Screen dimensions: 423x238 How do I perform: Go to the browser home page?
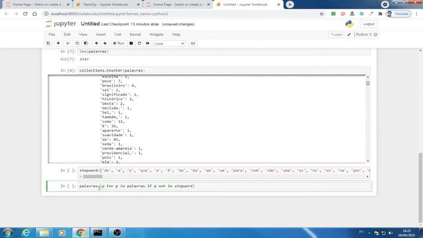point(34,14)
